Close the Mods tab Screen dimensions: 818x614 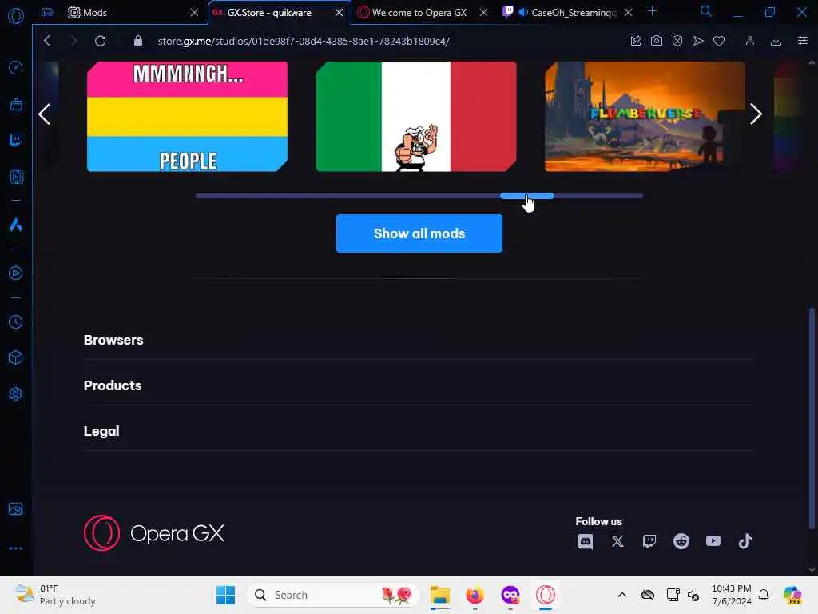194,13
